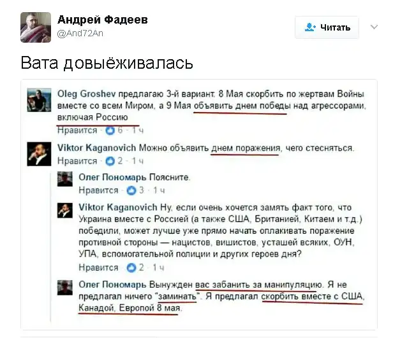Viewport: 393px width, 338px height.
Task: Open Viktor Kaganovich name in first comment
Action: coord(96,148)
